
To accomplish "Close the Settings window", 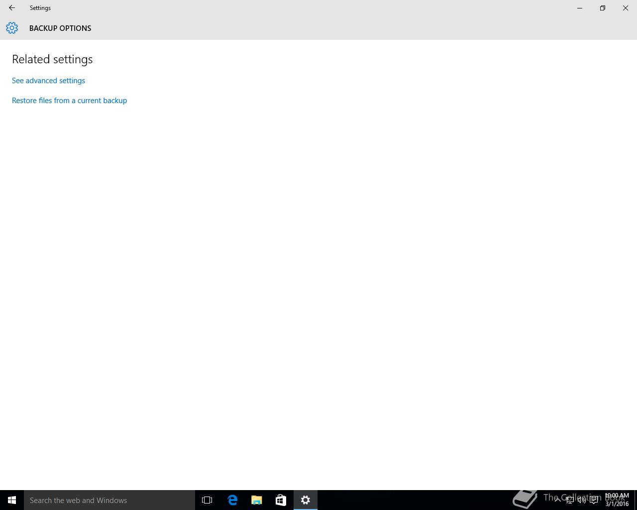I will pos(626,8).
